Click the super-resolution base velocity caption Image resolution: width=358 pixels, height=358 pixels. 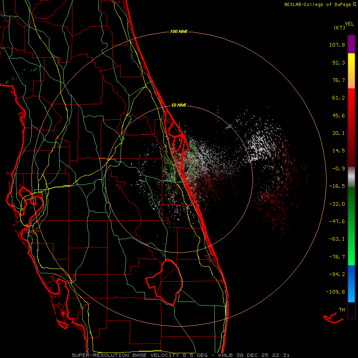coord(181,355)
